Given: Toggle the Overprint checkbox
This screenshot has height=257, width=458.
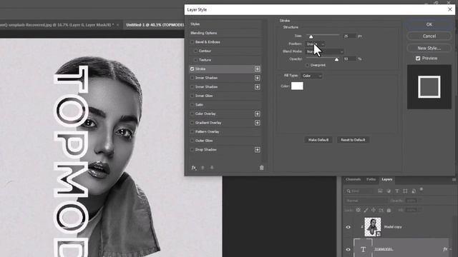Looking at the screenshot, I should pos(307,65).
